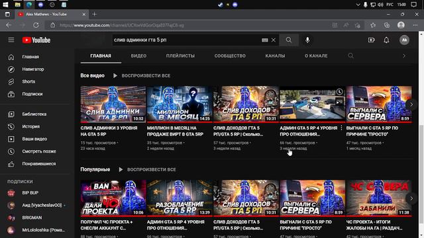
Task: Clear the search query with X
Action: click(x=274, y=40)
